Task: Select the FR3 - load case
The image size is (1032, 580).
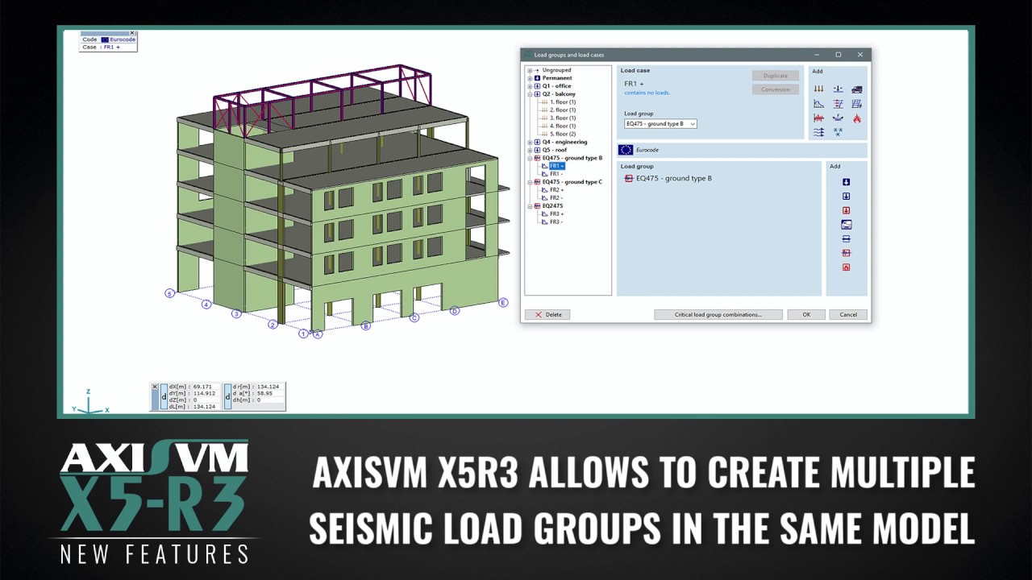Action: pyautogui.click(x=556, y=222)
